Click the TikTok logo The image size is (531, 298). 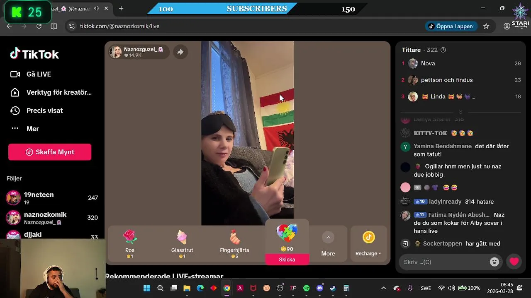pos(34,54)
